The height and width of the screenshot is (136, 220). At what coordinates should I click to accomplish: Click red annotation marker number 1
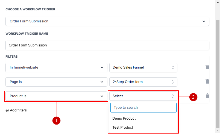tap(56, 120)
